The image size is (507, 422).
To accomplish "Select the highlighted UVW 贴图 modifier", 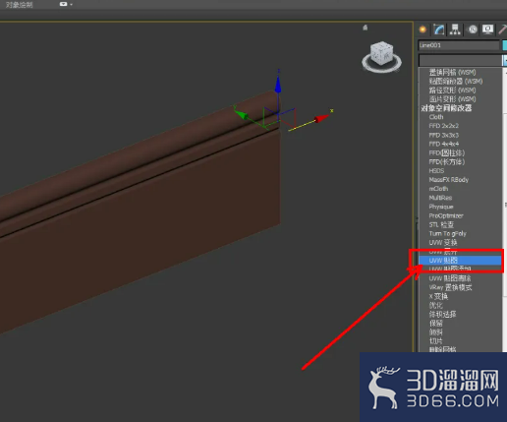I will 460,261.
